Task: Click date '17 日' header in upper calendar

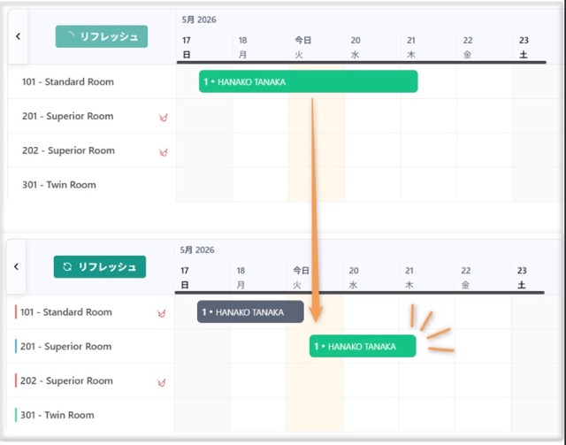Action: [x=187, y=47]
